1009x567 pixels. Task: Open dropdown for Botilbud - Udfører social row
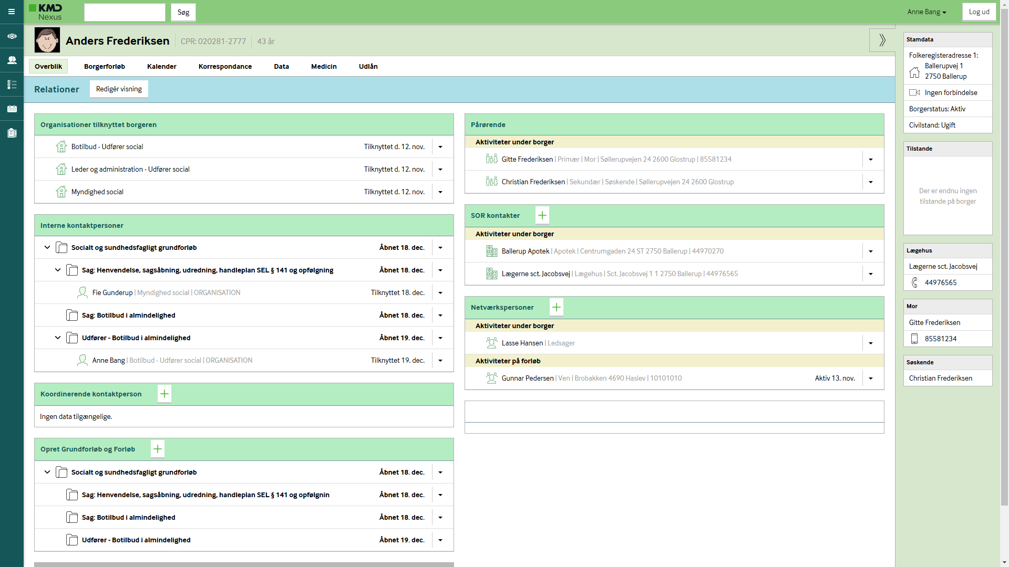[440, 147]
